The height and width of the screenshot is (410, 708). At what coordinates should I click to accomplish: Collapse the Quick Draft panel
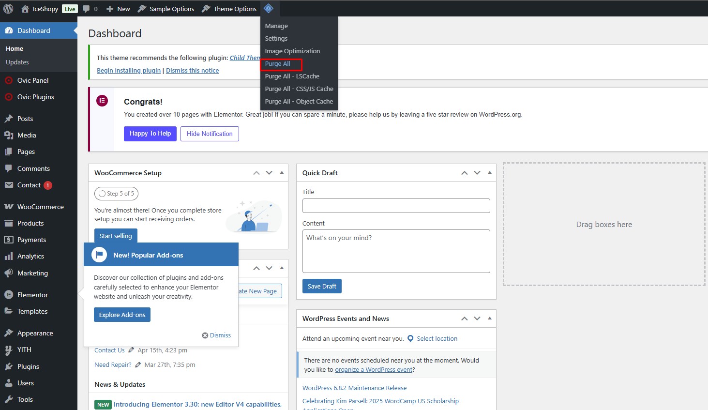490,173
